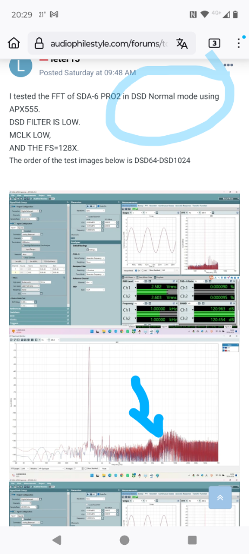Open the browser three-dot overflow menu
This screenshot has width=249, height=554.
point(239,43)
